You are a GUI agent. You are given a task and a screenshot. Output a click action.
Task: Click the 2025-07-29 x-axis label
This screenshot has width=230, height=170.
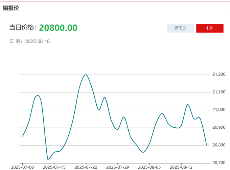[118, 167]
